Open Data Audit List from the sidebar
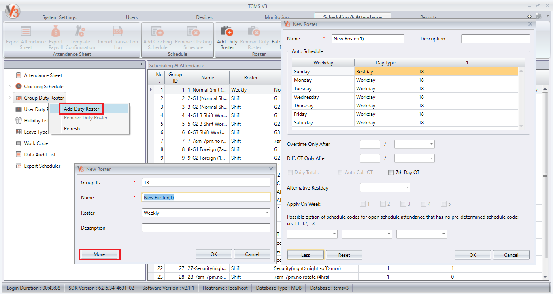This screenshot has height=294, width=553. pos(40,155)
